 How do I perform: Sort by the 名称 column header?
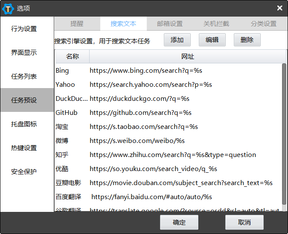pyautogui.click(x=73, y=57)
